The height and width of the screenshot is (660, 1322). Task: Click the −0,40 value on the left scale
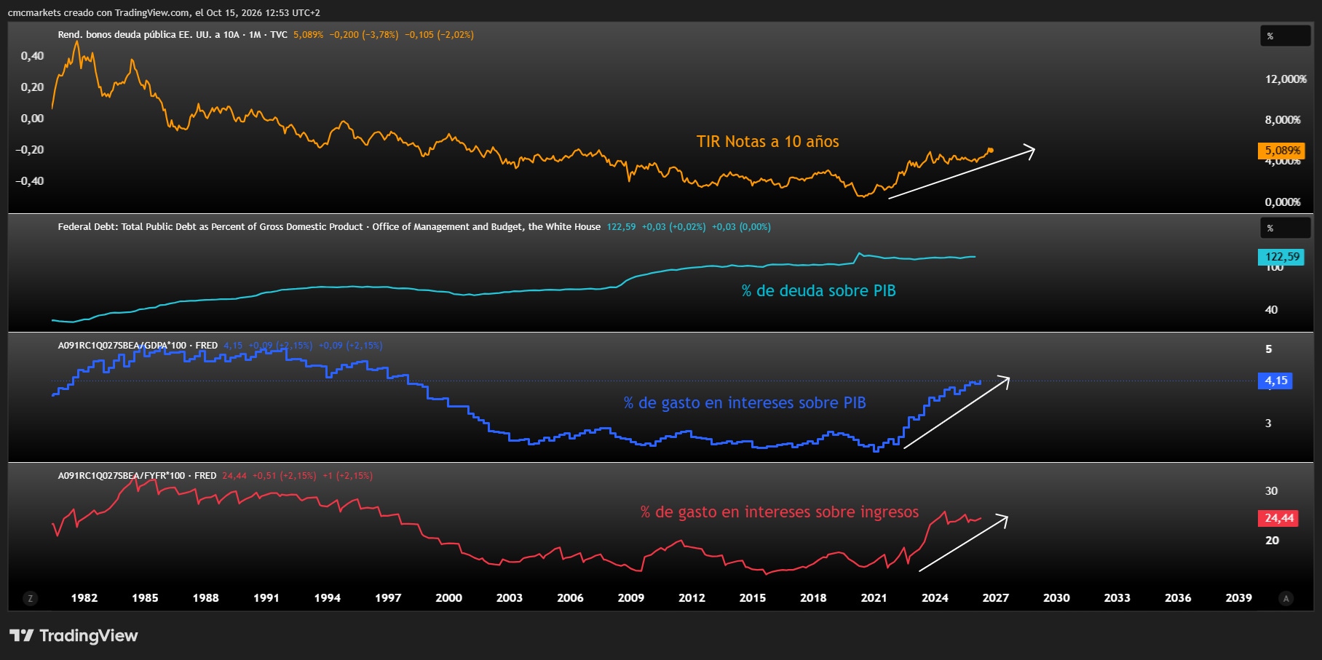coord(29,181)
